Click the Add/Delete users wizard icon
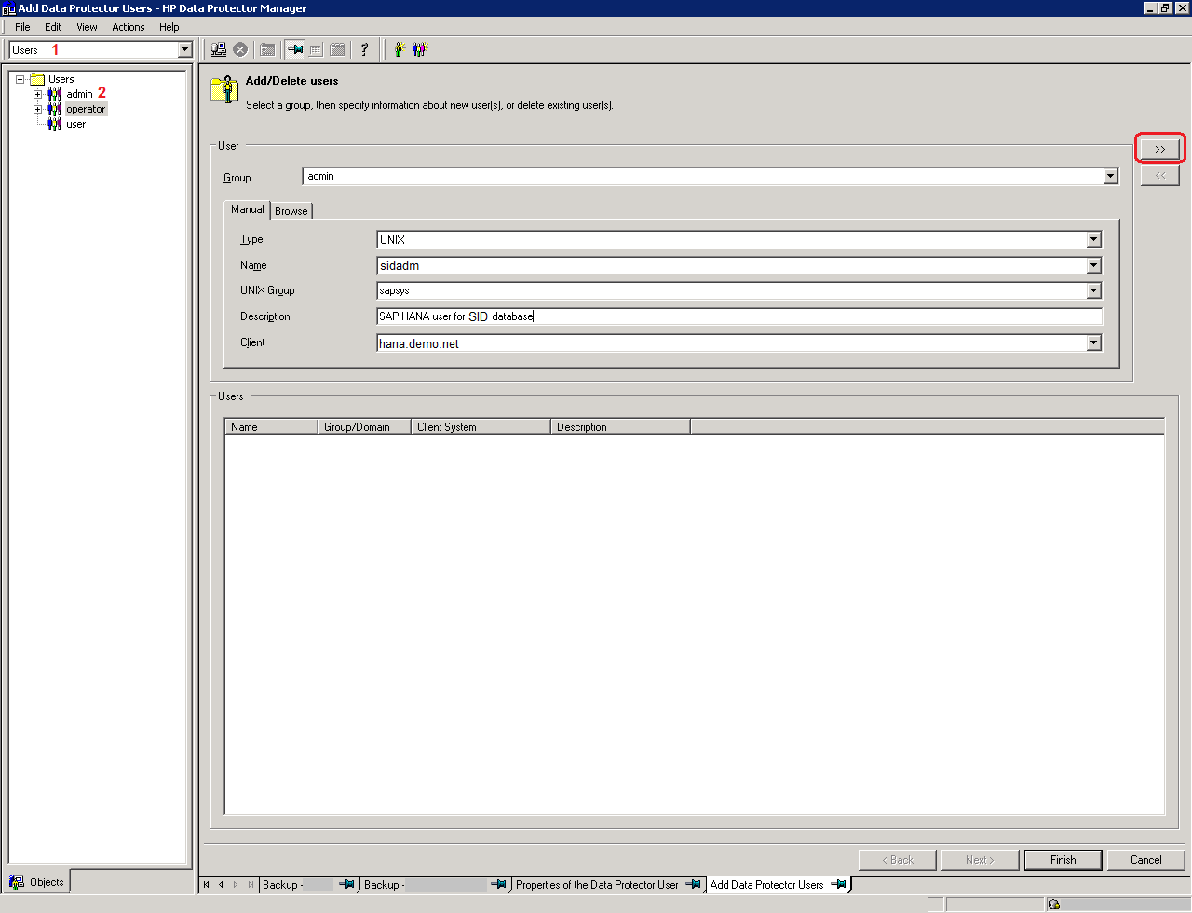The image size is (1192, 913). (x=224, y=89)
